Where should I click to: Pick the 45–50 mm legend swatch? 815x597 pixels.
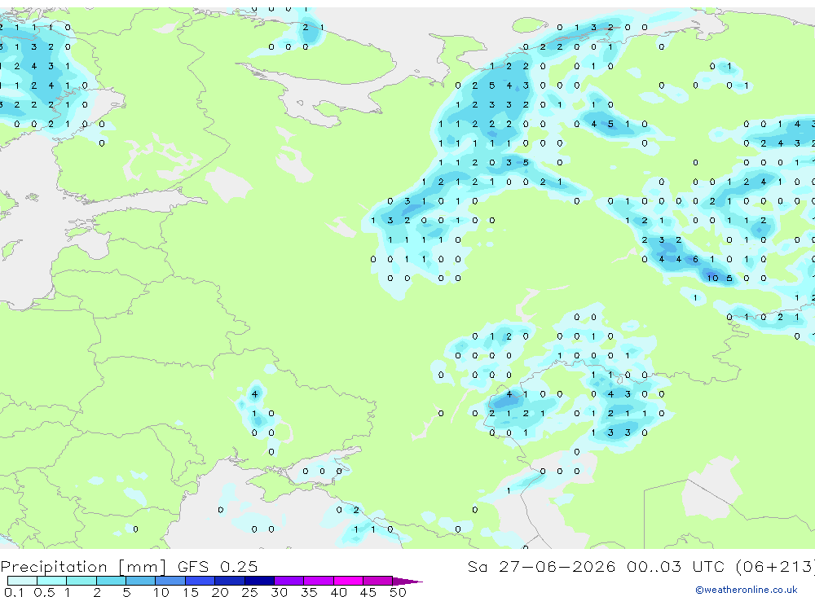378,581
